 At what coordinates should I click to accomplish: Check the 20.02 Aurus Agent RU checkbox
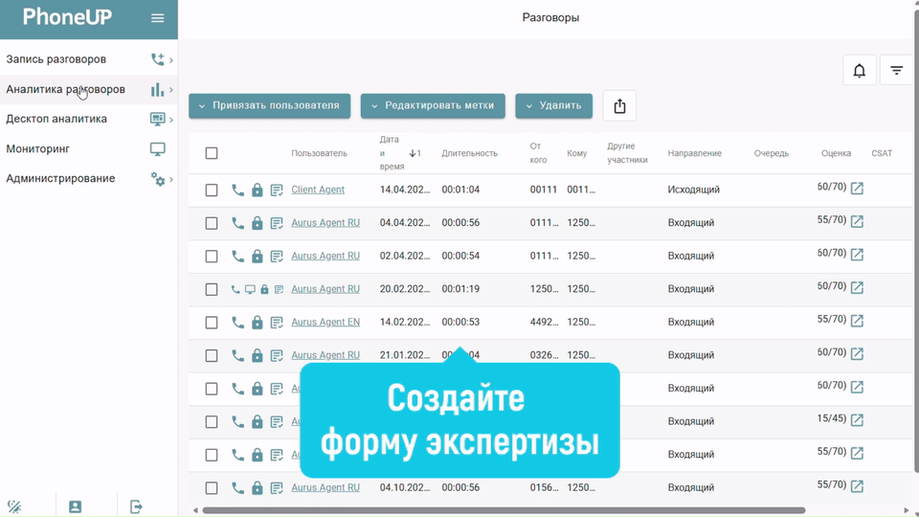coord(212,289)
